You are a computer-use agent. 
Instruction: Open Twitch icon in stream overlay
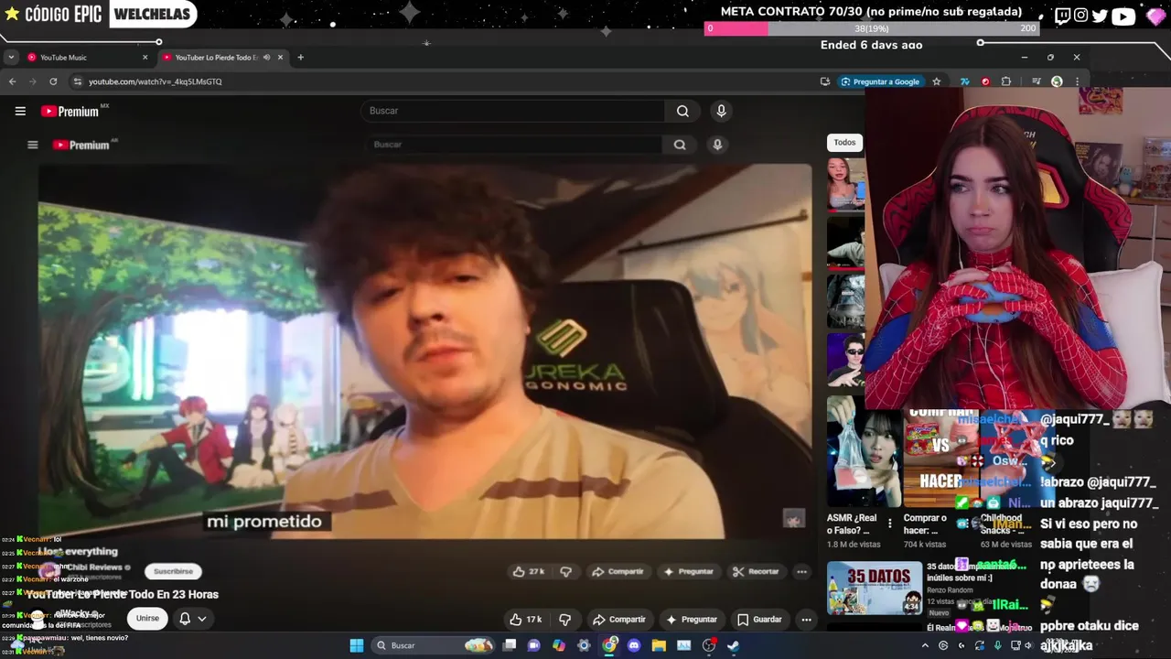(x=1062, y=15)
